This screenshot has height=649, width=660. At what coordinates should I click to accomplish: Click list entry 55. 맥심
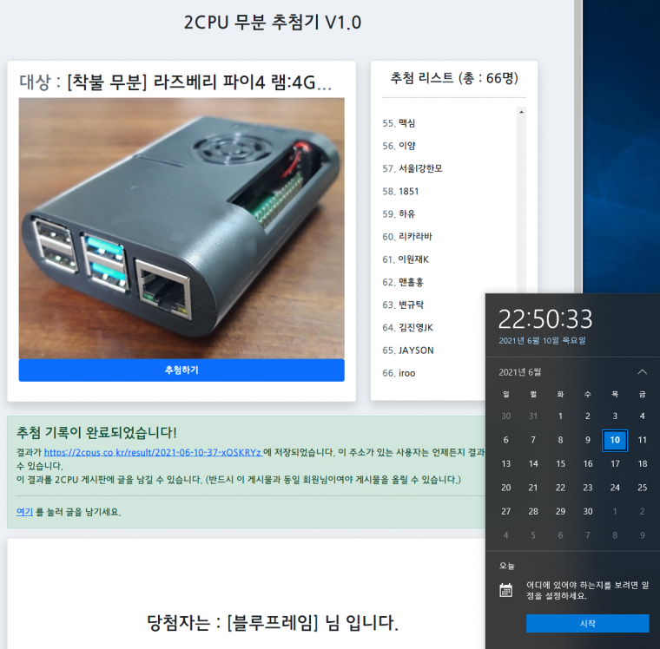tap(399, 123)
